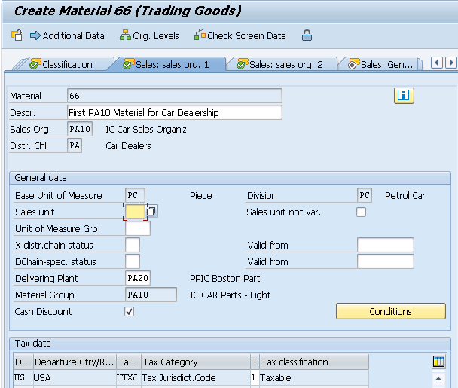Click Valid from field for DChain-spec. status
Image resolution: width=458 pixels, height=388 pixels.
pyautogui.click(x=385, y=261)
